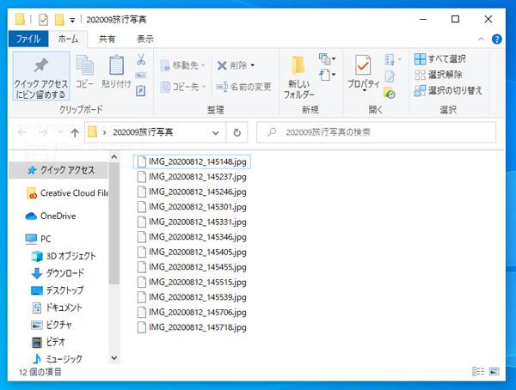Select PC in the navigation pane
This screenshot has height=390, width=516.
coord(38,239)
